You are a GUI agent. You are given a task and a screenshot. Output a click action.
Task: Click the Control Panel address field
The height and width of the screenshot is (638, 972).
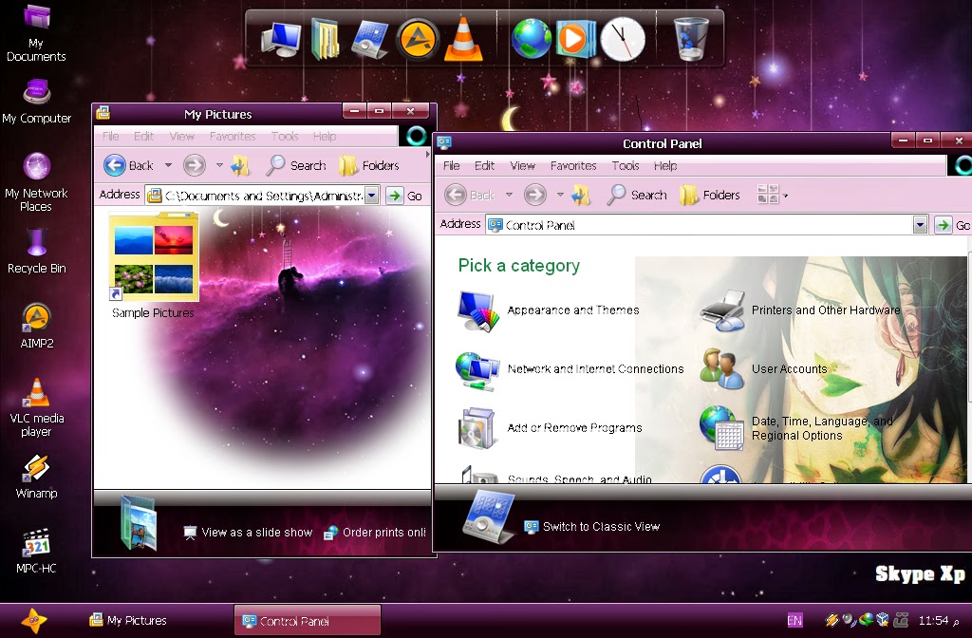[706, 225]
